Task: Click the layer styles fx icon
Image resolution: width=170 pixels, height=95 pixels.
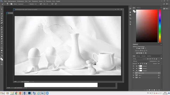Action: point(147,90)
